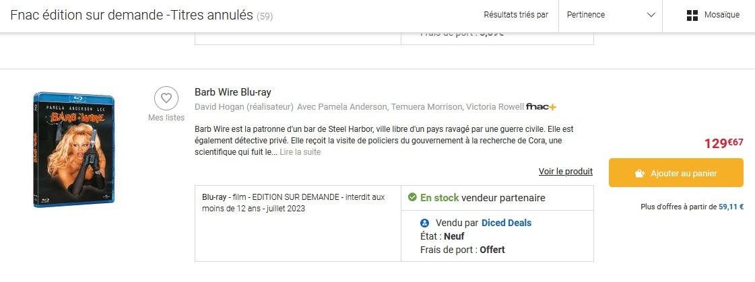Image resolution: width=755 pixels, height=282 pixels.
Task: Add Barb Wire to wishlist heart icon
Action: 166,98
